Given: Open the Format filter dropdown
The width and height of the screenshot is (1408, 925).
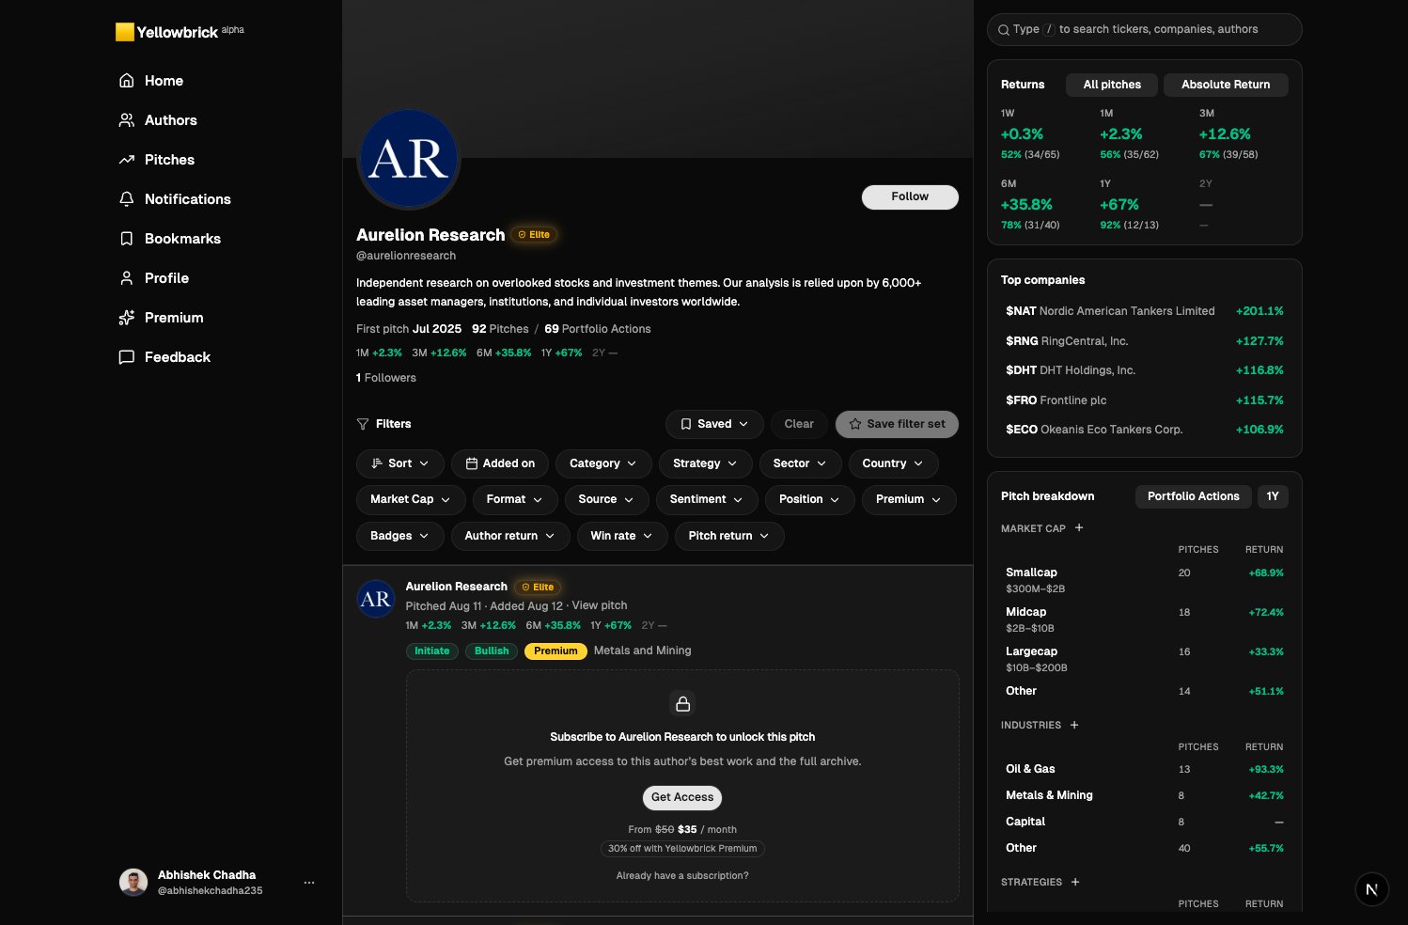Looking at the screenshot, I should point(515,499).
